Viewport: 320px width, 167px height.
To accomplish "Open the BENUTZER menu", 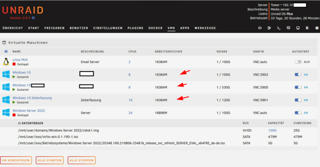I will point(79,28).
